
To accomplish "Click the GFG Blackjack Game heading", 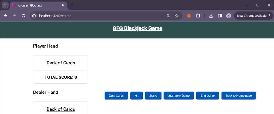I will [x=137, y=28].
